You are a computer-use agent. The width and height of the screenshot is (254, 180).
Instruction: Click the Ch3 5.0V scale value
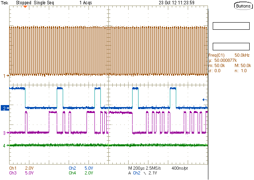point(29,173)
